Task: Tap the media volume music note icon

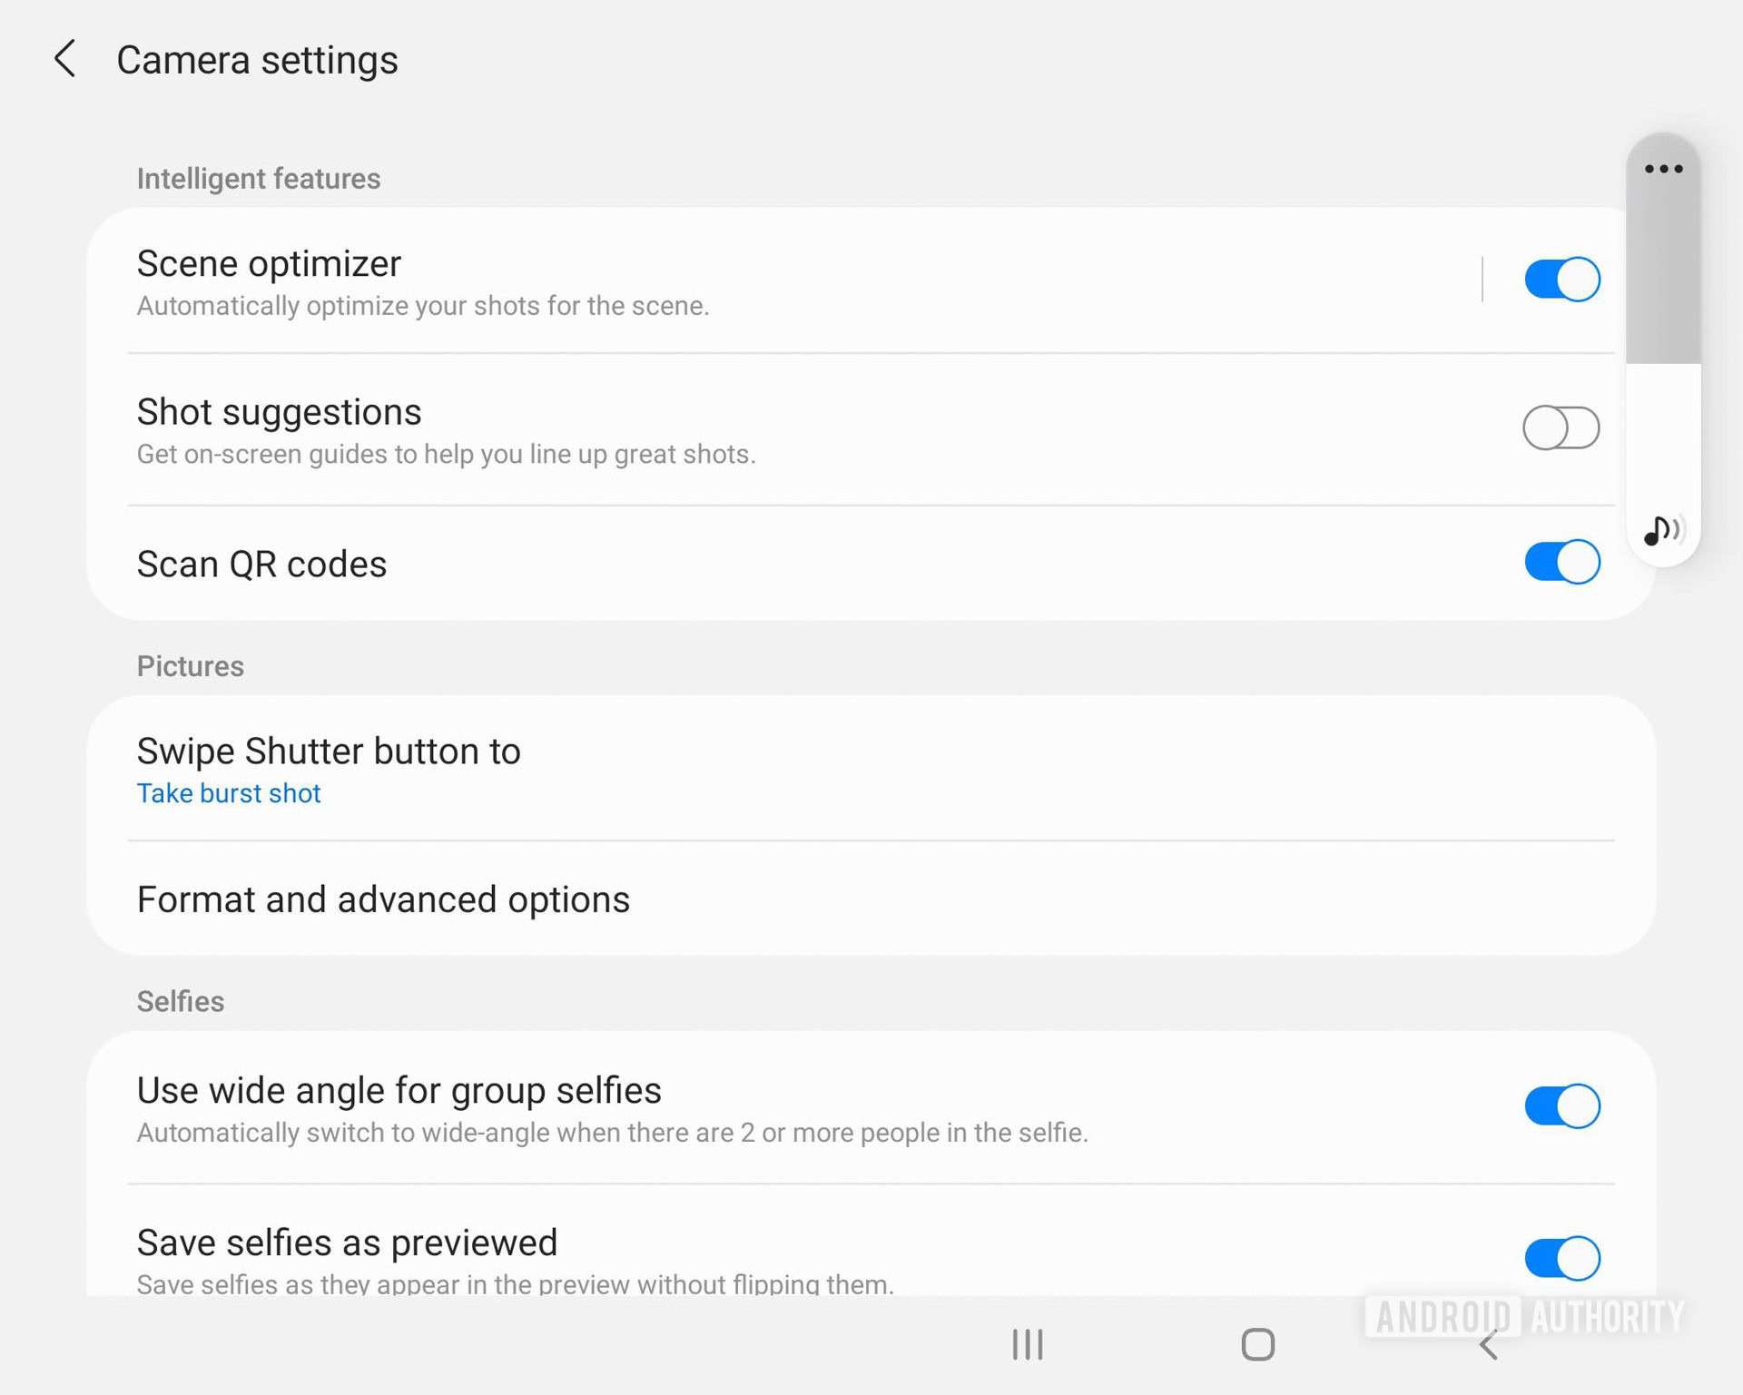Action: (1663, 530)
